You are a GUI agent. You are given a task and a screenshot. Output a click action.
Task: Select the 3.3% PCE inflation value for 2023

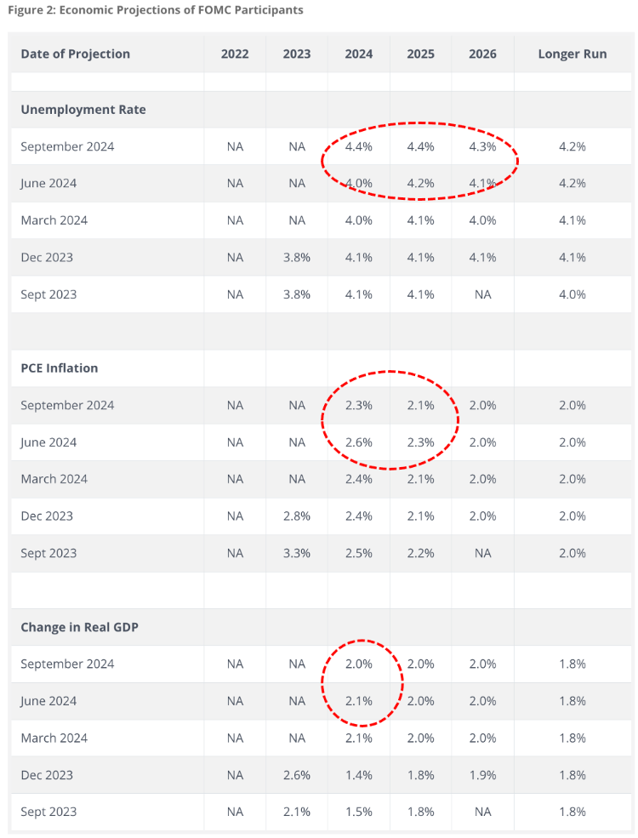(297, 553)
